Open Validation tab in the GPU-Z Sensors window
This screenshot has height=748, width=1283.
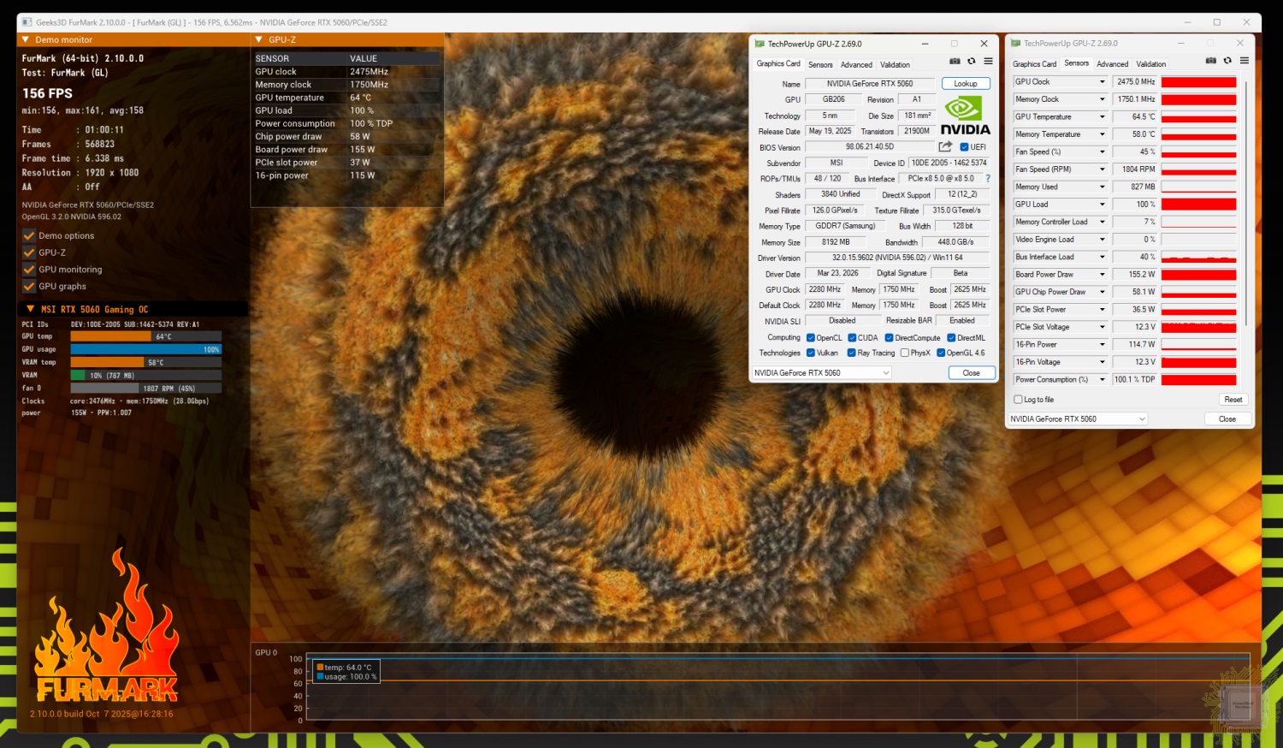point(1150,64)
